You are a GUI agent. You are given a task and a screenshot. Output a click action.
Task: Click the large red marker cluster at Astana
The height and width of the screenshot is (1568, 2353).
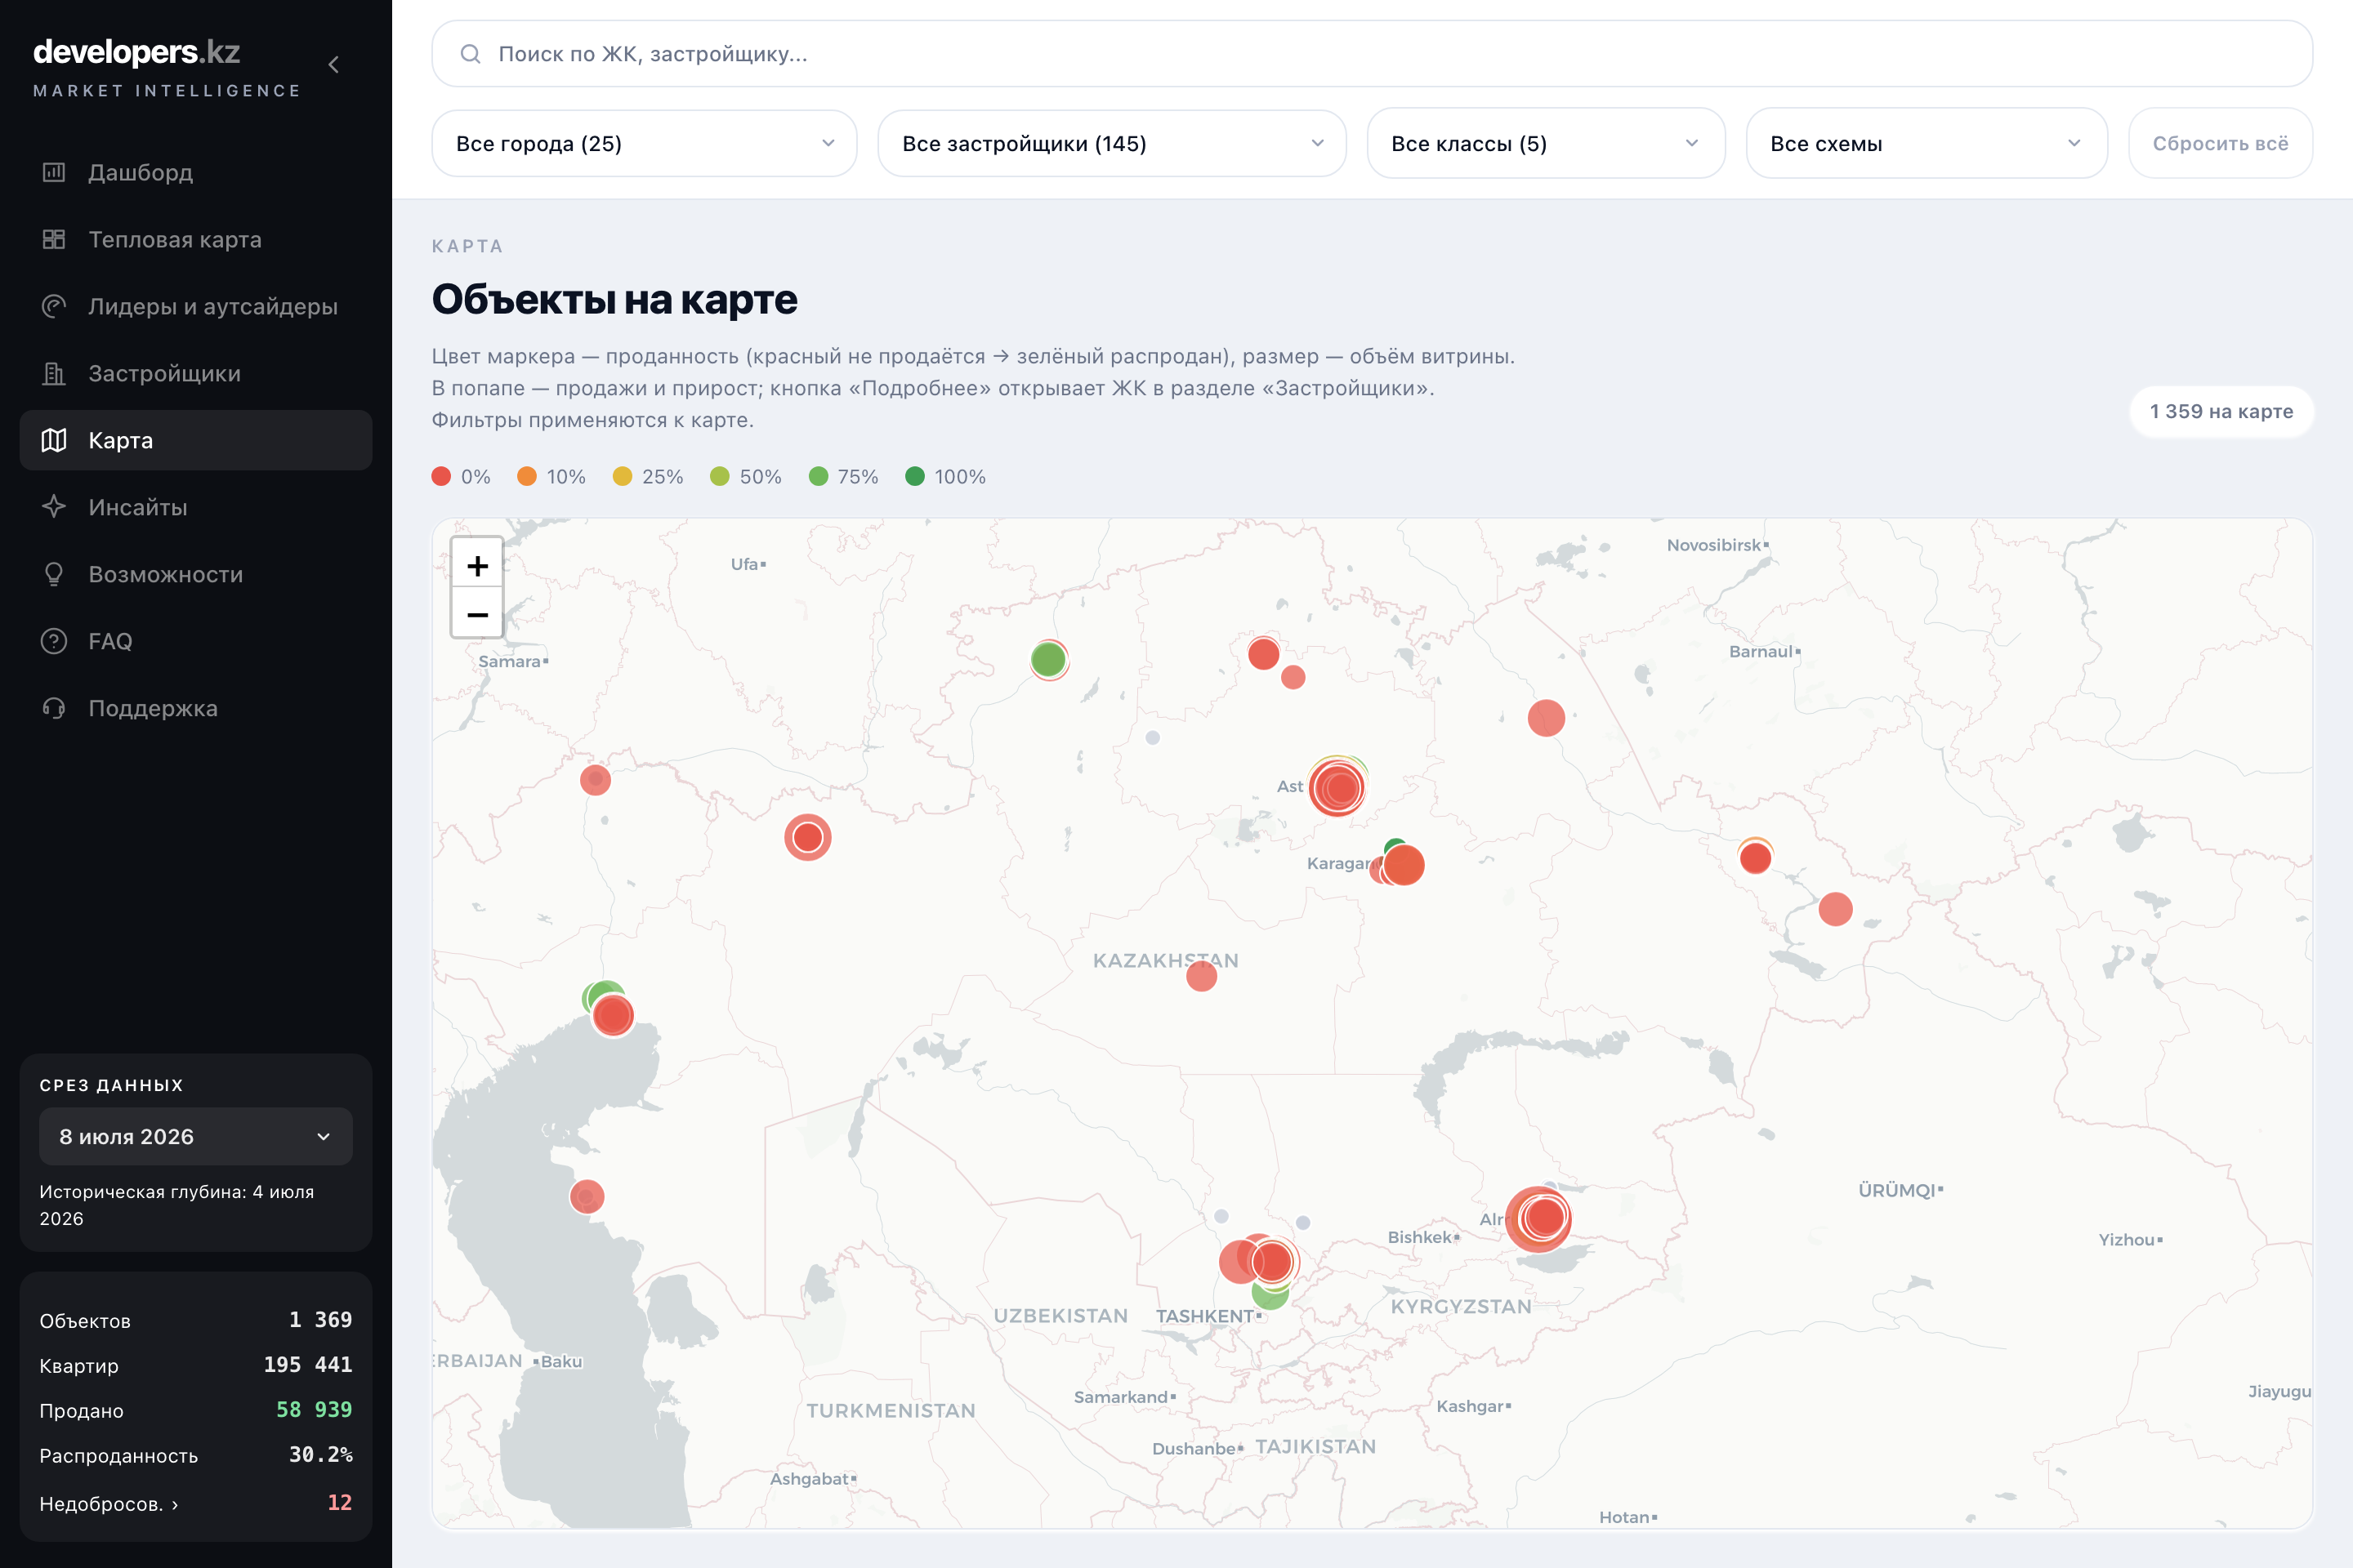1337,788
